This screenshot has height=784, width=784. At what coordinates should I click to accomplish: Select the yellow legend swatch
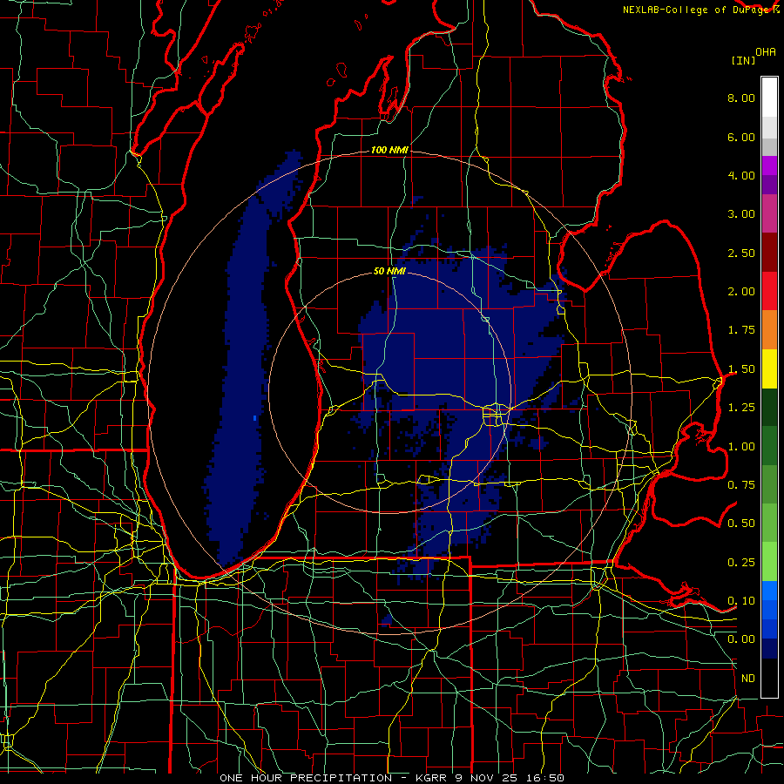point(769,368)
